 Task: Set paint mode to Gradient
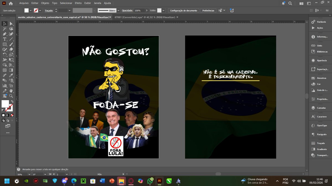8,115
